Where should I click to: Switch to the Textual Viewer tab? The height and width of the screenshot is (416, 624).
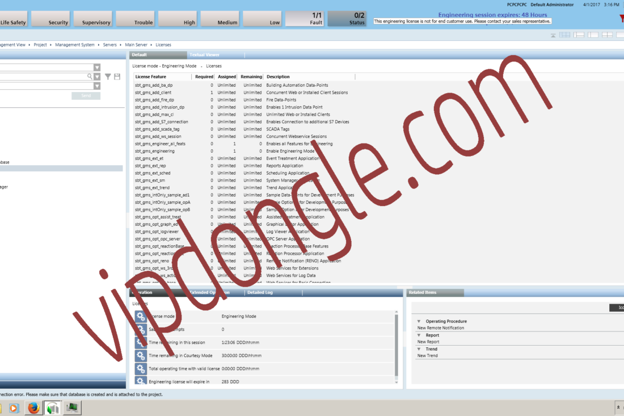point(205,55)
